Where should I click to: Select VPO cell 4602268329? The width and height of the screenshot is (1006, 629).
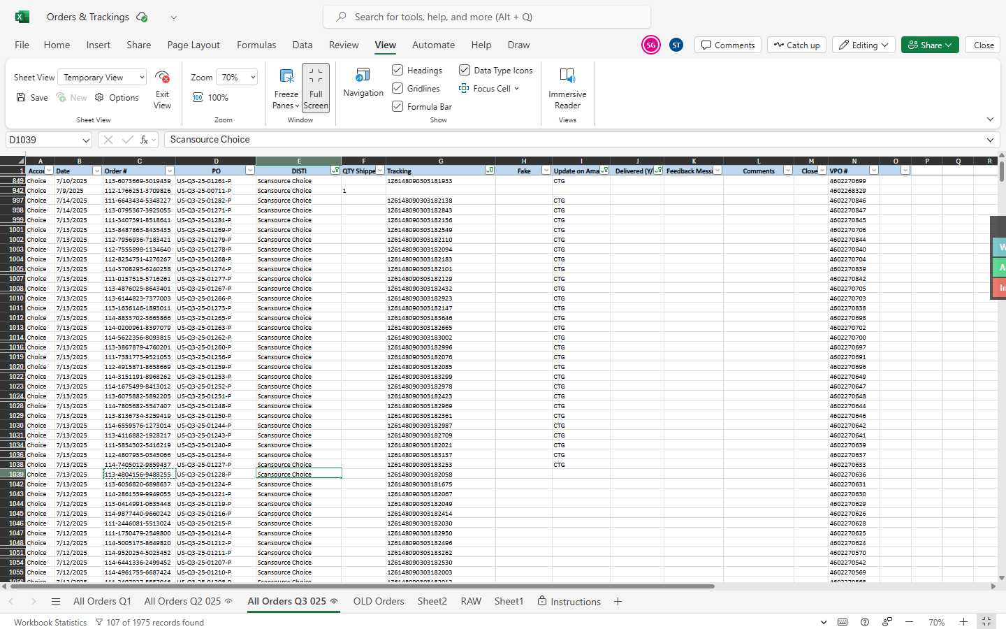(x=854, y=191)
